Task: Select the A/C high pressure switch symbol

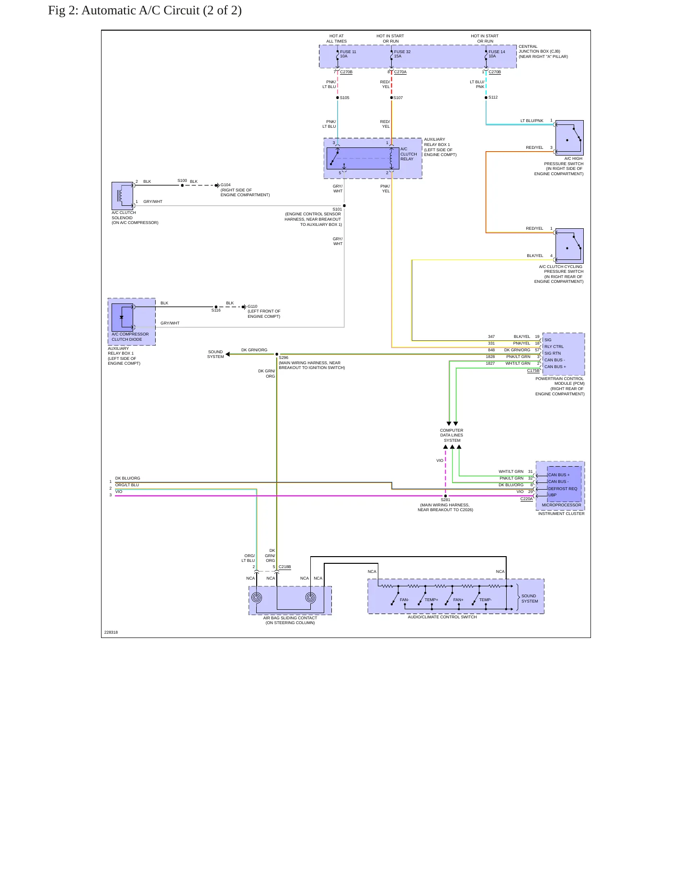Action: pyautogui.click(x=569, y=138)
